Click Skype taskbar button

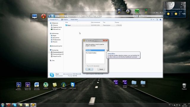(15, 105)
